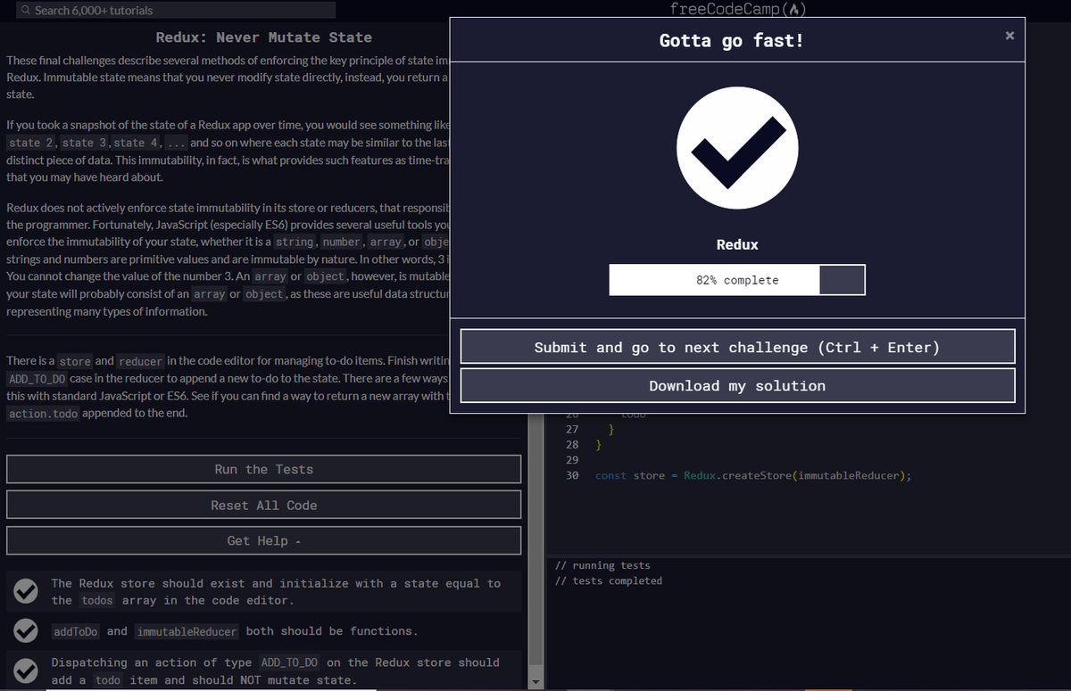Click the 'Redux: Never Mutate State' heading
Viewport: 1071px width, 691px height.
[x=263, y=37]
